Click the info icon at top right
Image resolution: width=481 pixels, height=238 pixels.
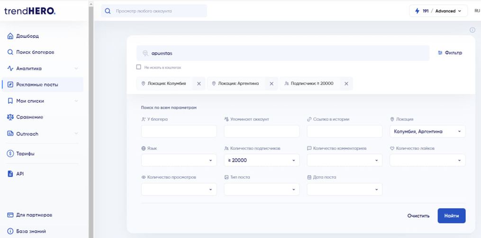coord(472,30)
